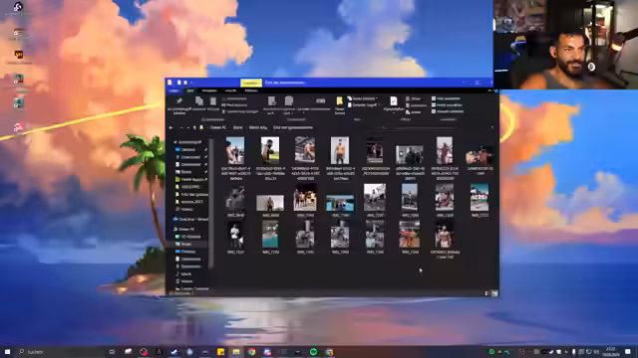Click the pin to Quick Access ribbon icon
The height and width of the screenshot is (358, 638).
[178, 101]
